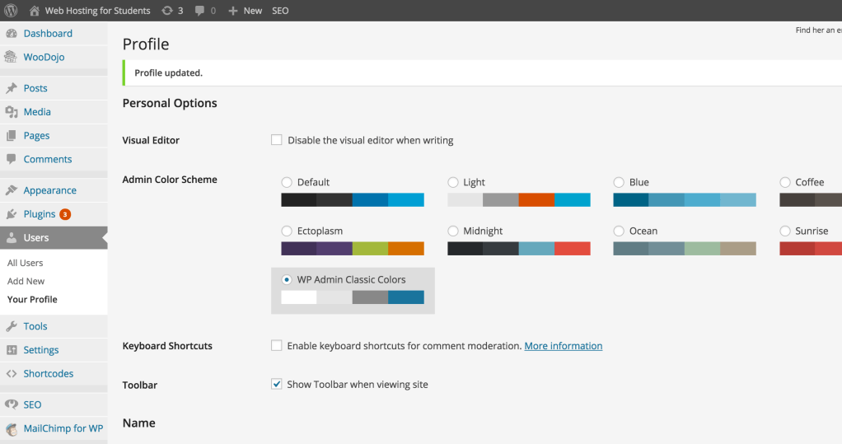The width and height of the screenshot is (842, 444).
Task: Click the Tools wrench icon
Action: [12, 326]
